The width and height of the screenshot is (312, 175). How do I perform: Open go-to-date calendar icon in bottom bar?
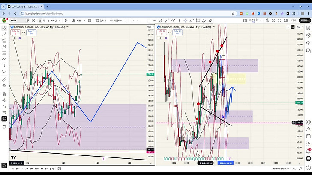click(59, 169)
